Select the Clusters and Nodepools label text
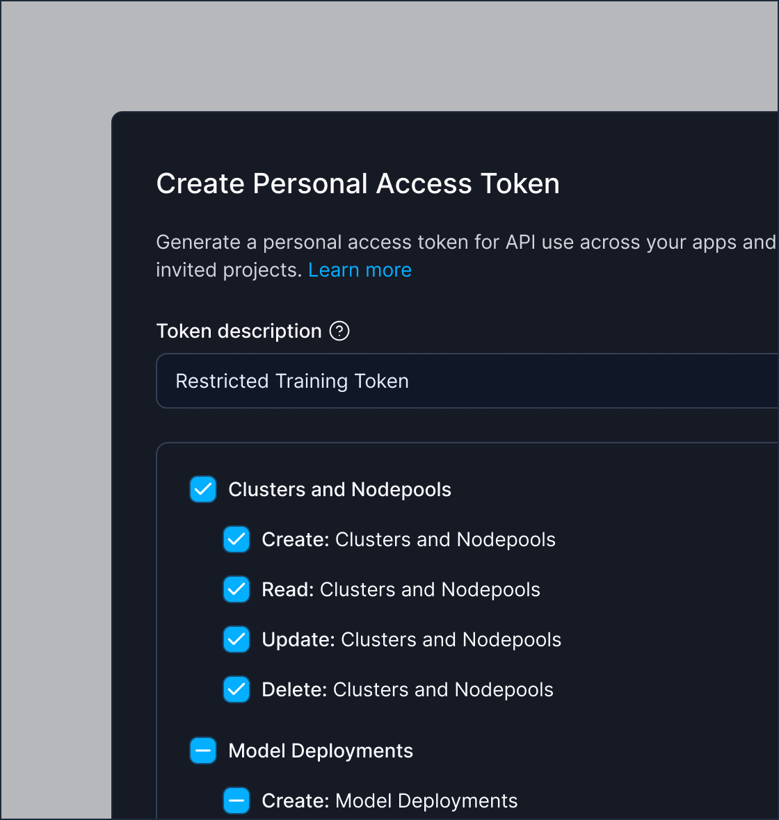 coord(339,489)
